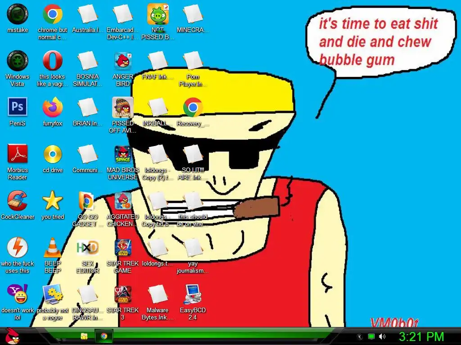461x345 pixels.
Task: Select the 'SO LIT!!! AIRE.lnk' shortcut
Action: [x=193, y=154]
